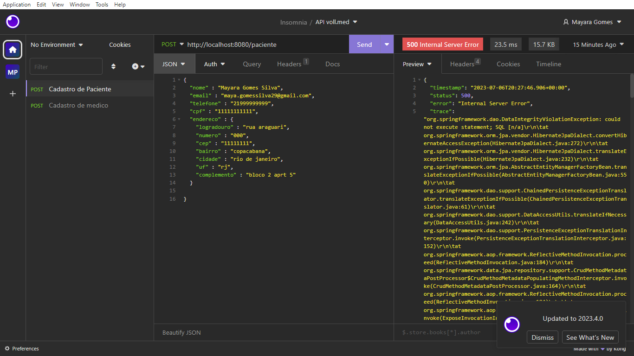Image resolution: width=634 pixels, height=356 pixels.
Task: Open the Preview mode dropdown
Action: click(x=417, y=64)
